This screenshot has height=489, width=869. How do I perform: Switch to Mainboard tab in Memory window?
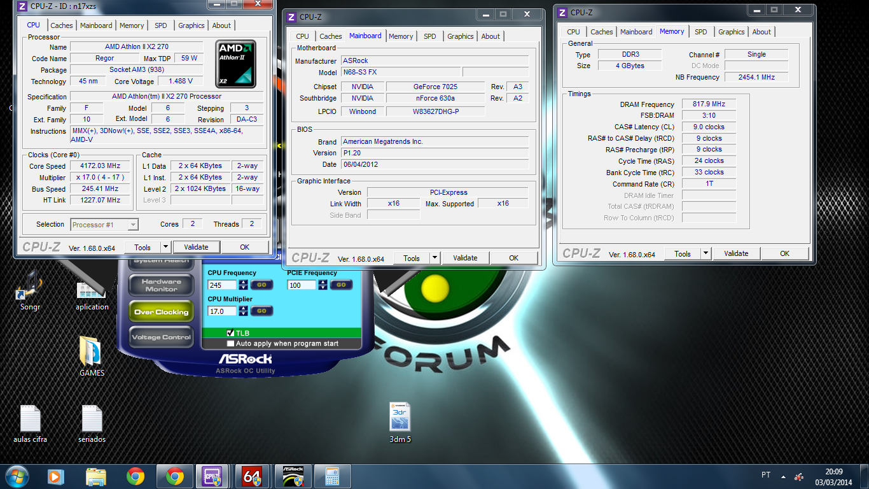coord(636,32)
